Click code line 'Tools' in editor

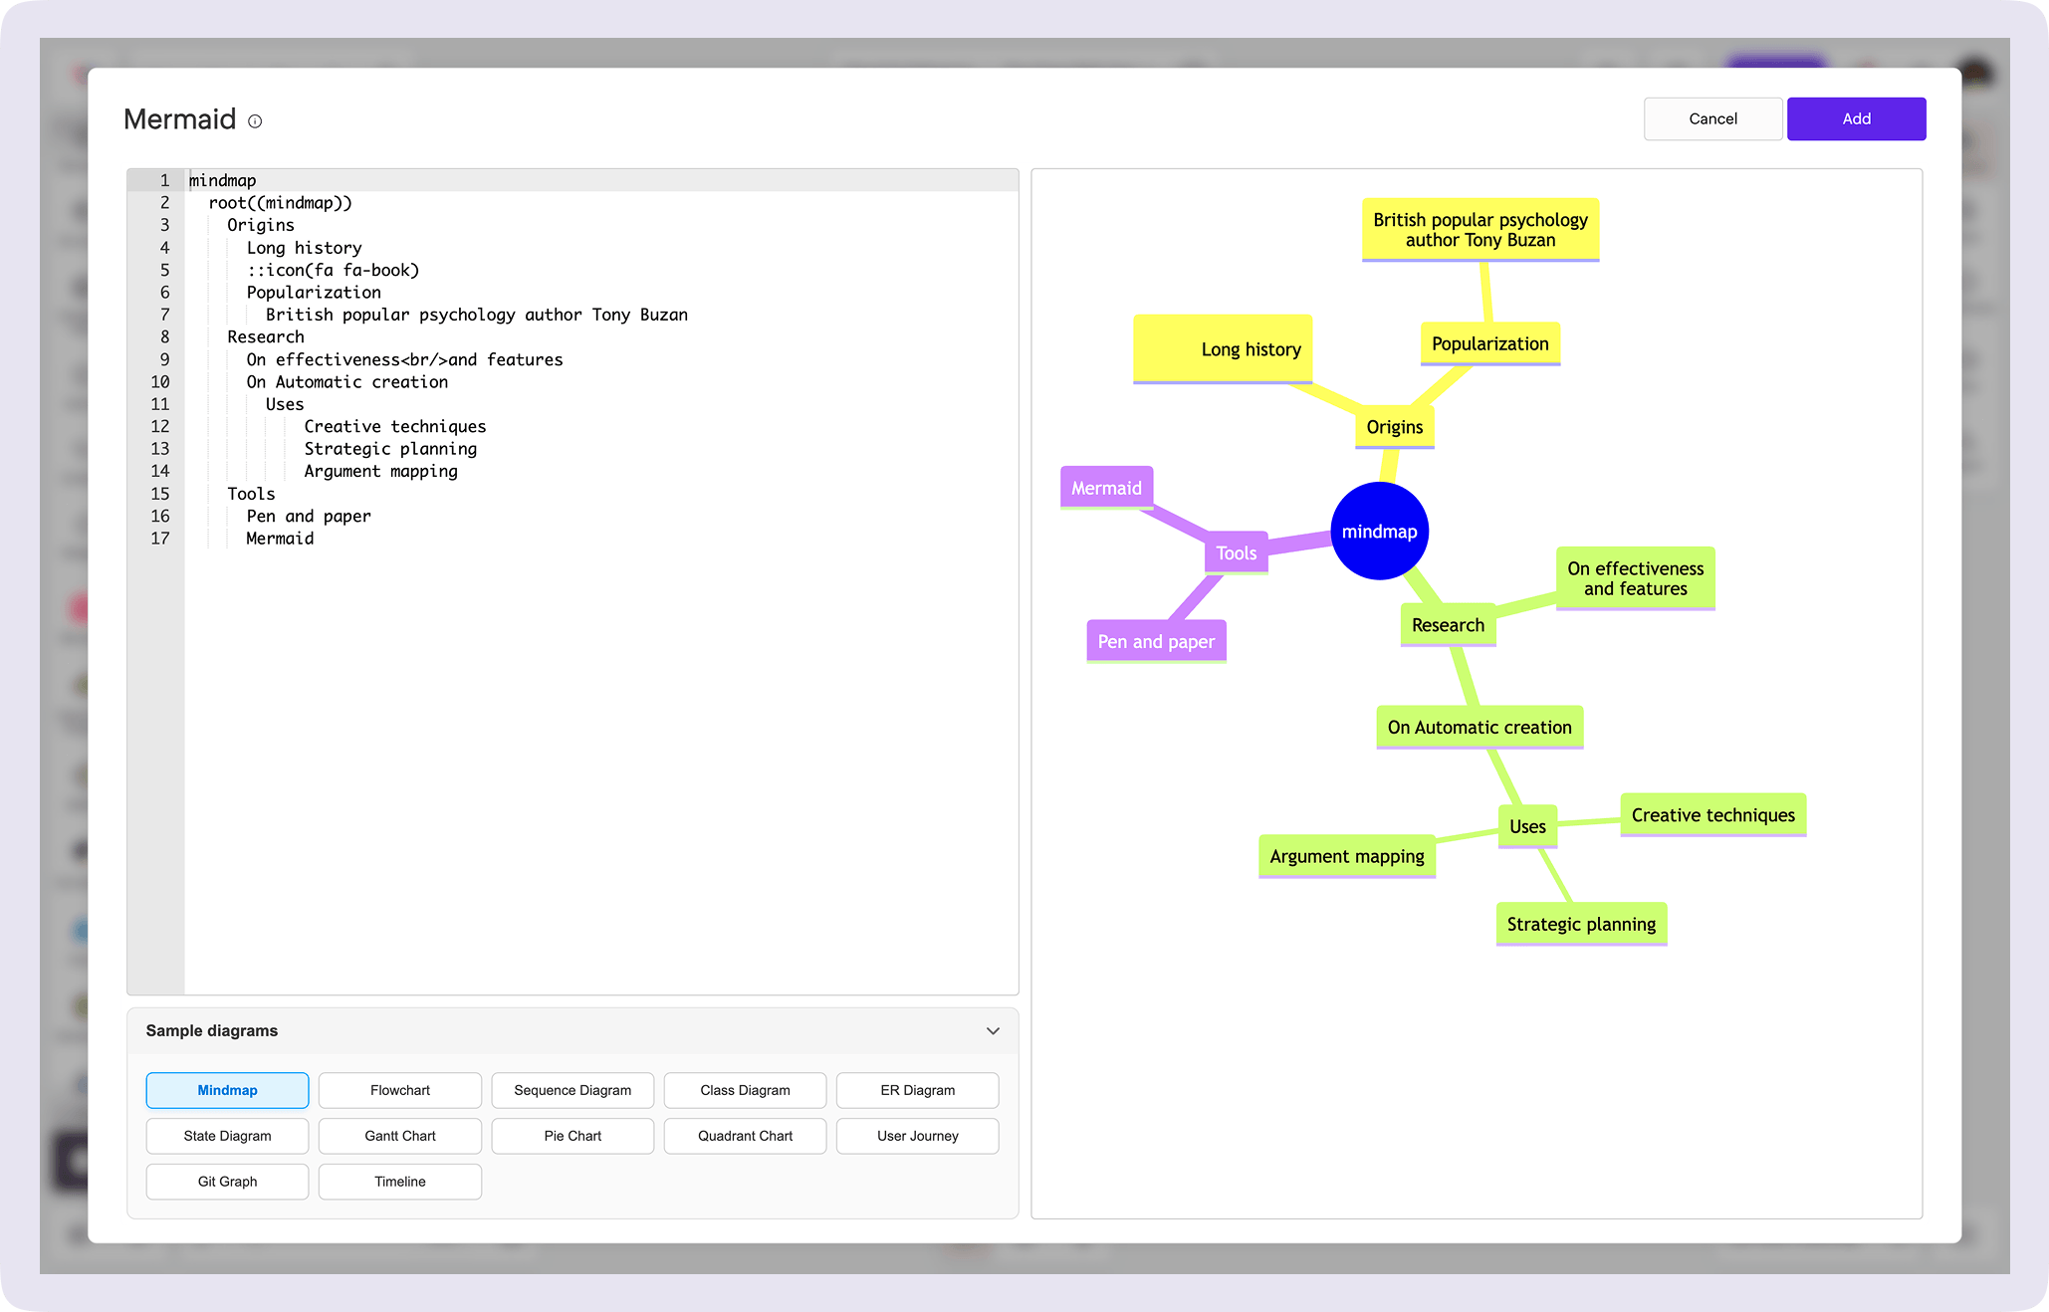(x=251, y=494)
